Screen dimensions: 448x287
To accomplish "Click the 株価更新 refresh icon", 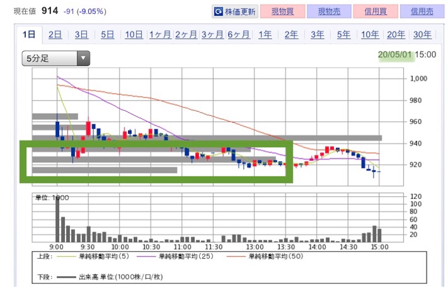I will [219, 12].
